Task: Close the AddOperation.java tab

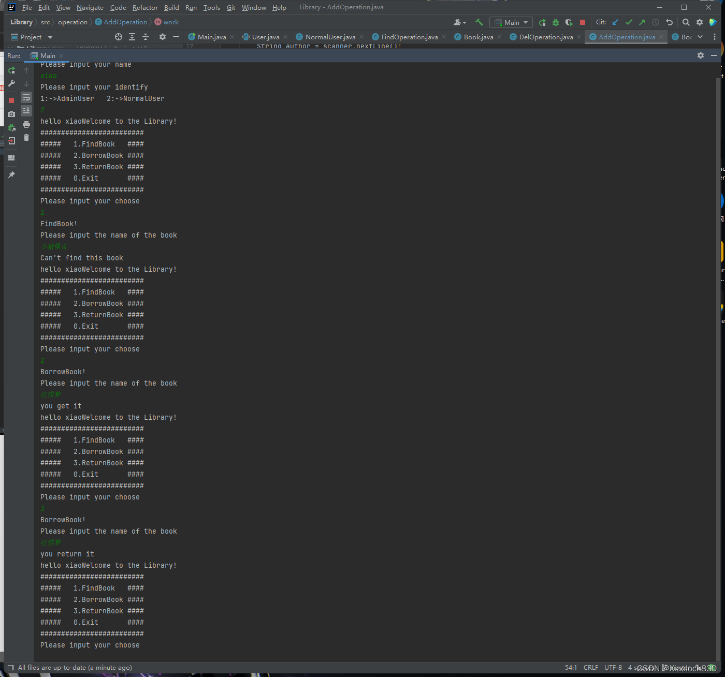Action: 661,37
